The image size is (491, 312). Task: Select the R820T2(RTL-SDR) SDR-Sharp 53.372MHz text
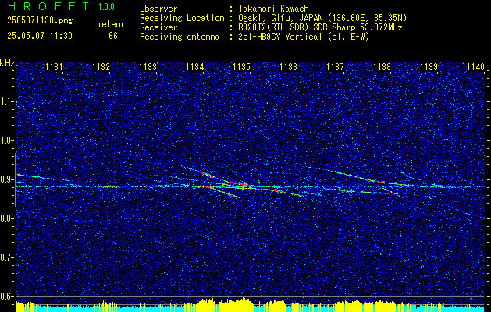pyautogui.click(x=320, y=27)
